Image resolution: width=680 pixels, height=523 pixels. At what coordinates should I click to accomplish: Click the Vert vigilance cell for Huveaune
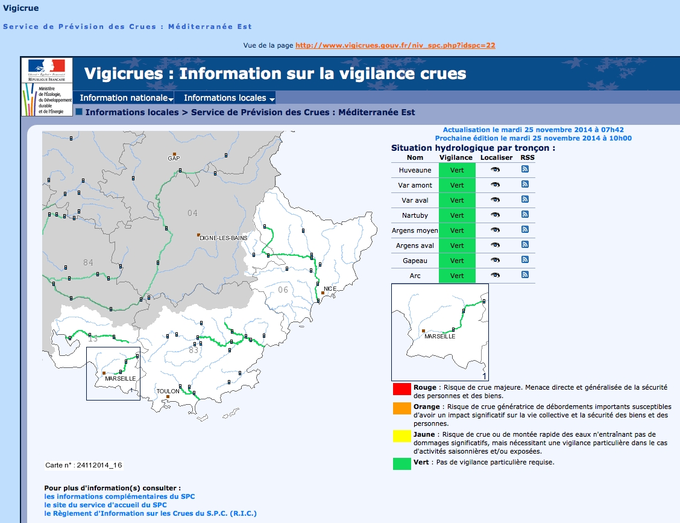tap(457, 170)
